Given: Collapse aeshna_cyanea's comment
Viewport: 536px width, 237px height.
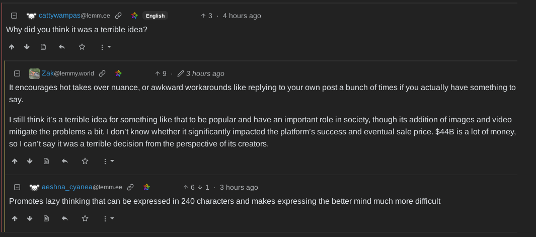Looking at the screenshot, I should click(x=17, y=187).
